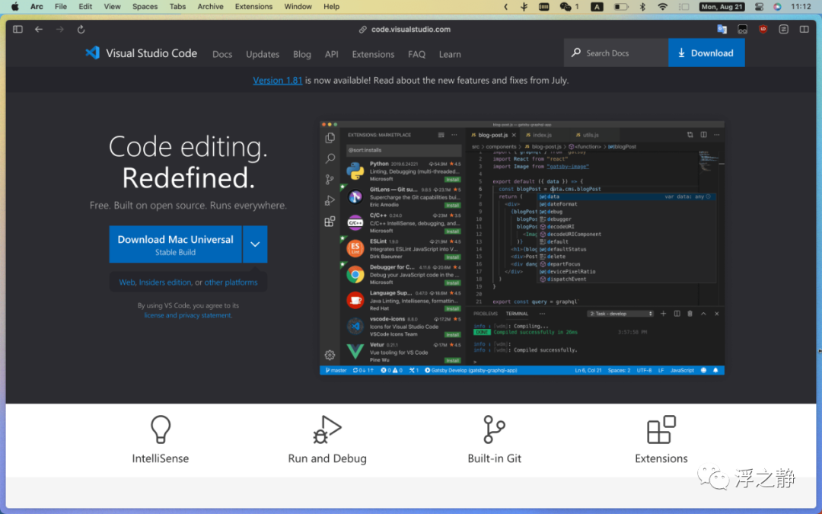Open the FAQ navigation link
Viewport: 822px width, 514px height.
coord(417,54)
